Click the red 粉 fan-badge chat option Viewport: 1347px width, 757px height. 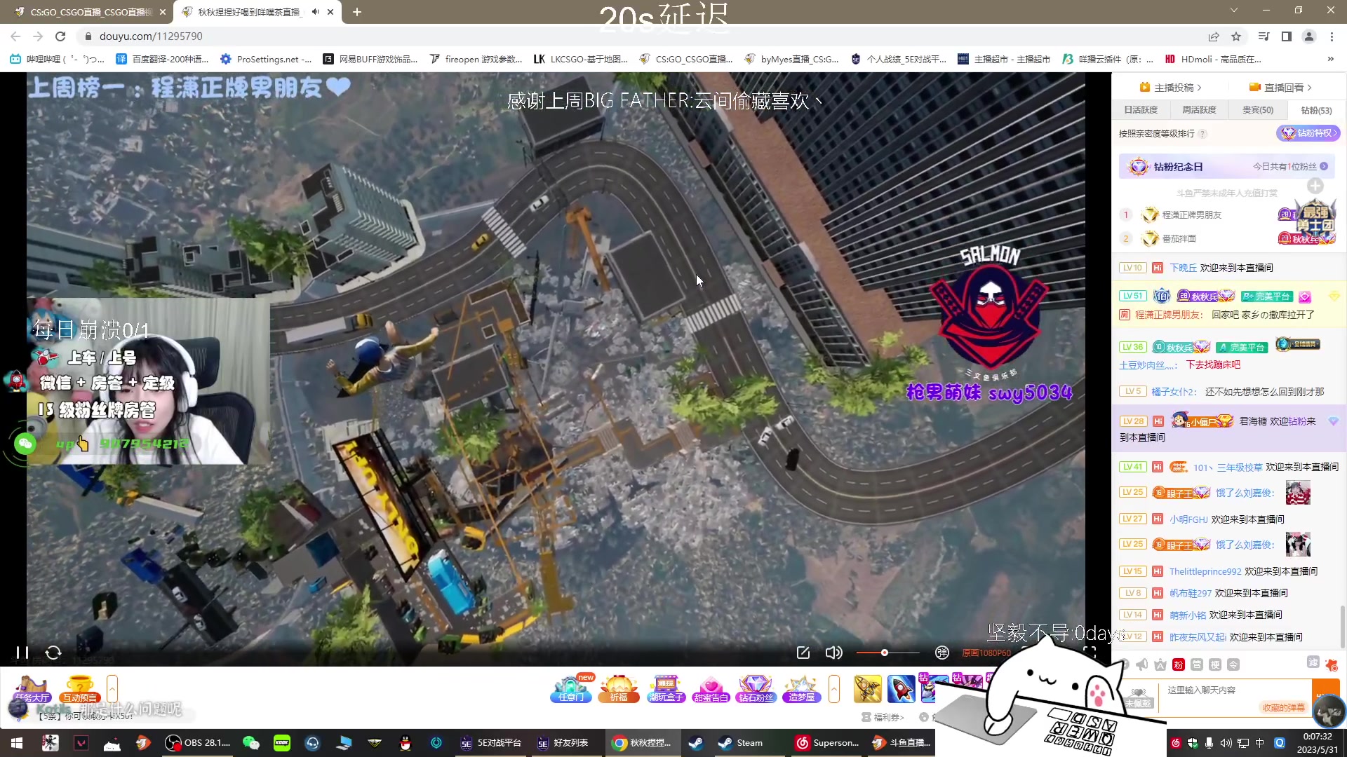pyautogui.click(x=1179, y=664)
